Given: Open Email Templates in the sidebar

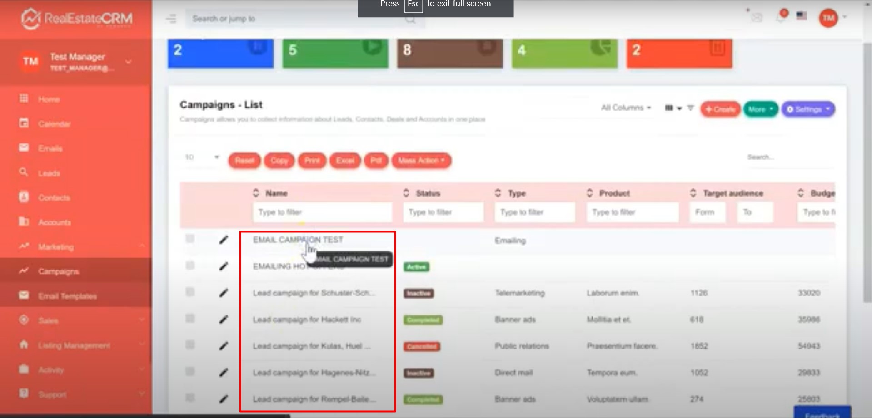Looking at the screenshot, I should point(67,296).
